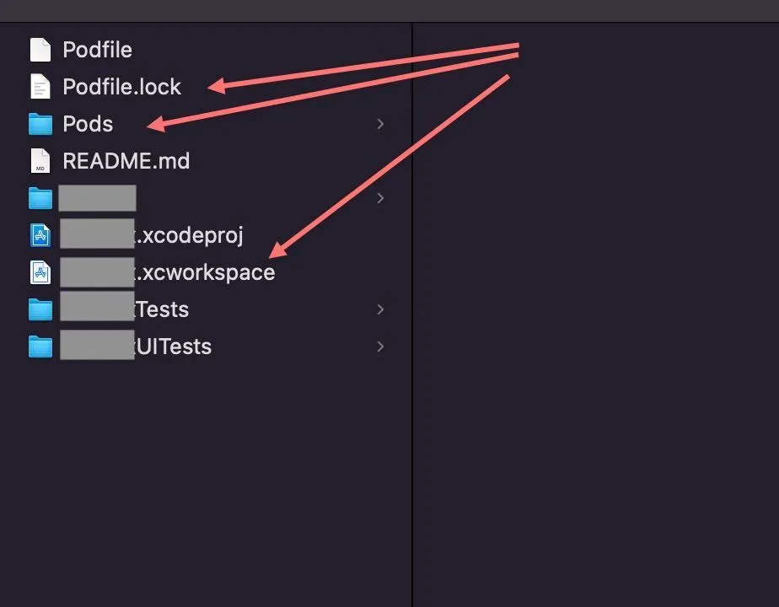The image size is (779, 607).
Task: Select the Pods folder name
Action: 88,124
